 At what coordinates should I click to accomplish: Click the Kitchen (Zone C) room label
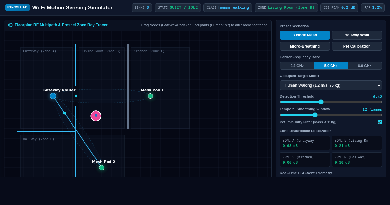(x=149, y=51)
